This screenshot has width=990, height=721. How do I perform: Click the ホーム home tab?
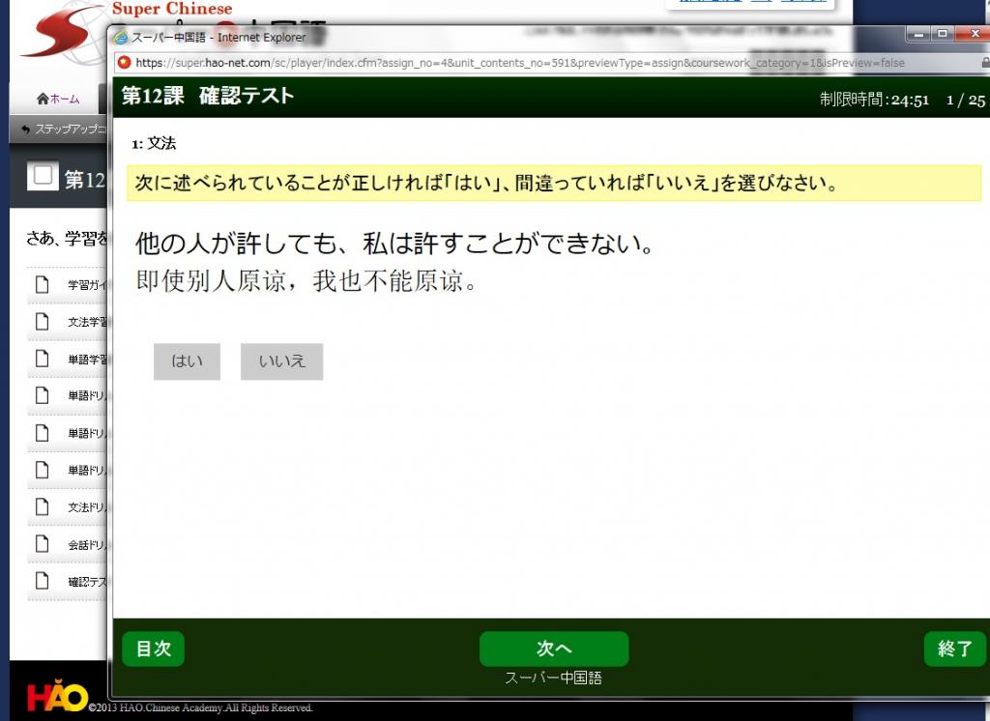click(x=58, y=99)
